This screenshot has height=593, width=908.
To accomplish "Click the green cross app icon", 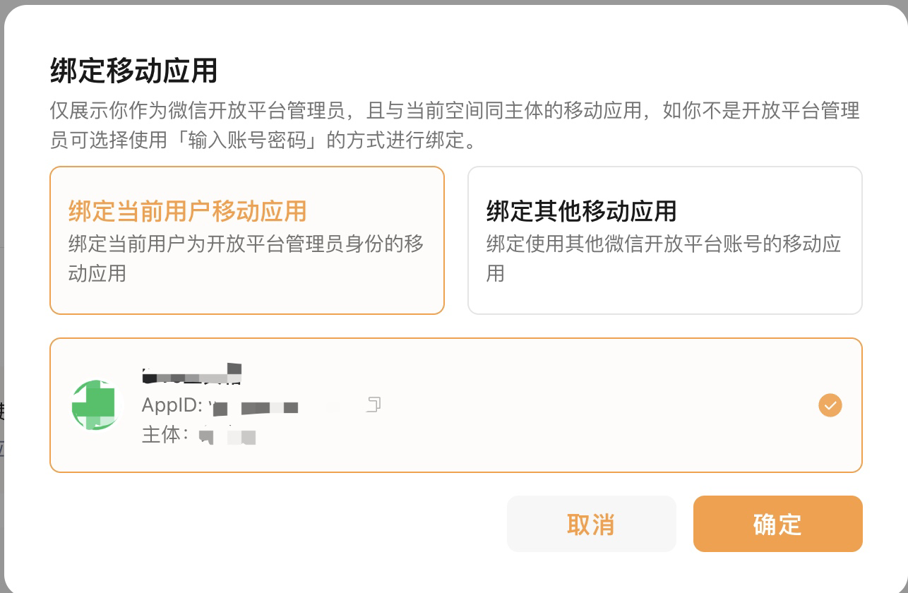I will (x=94, y=405).
